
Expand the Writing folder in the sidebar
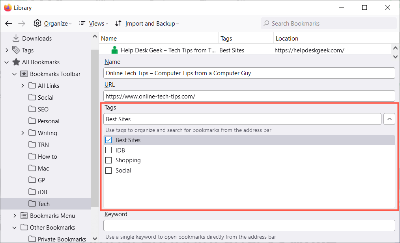point(22,133)
